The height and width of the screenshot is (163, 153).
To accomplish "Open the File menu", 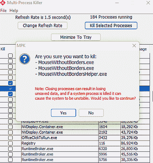I will (3, 11).
